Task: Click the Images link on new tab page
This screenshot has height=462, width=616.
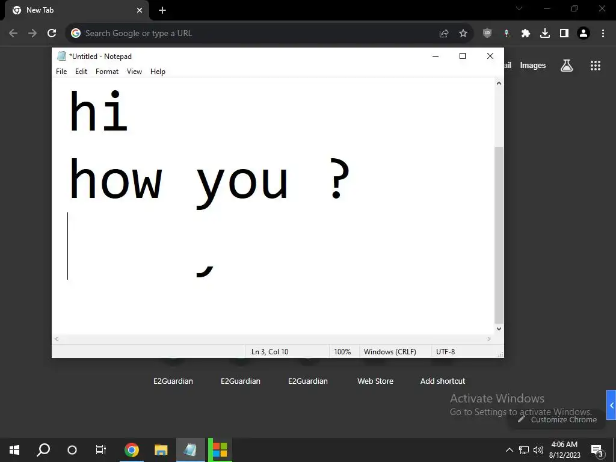Action: point(533,65)
